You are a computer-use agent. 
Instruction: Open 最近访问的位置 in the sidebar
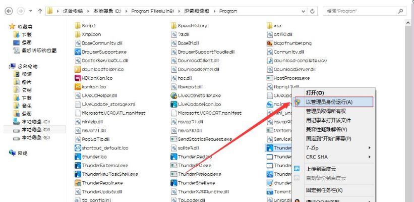[x=39, y=50]
